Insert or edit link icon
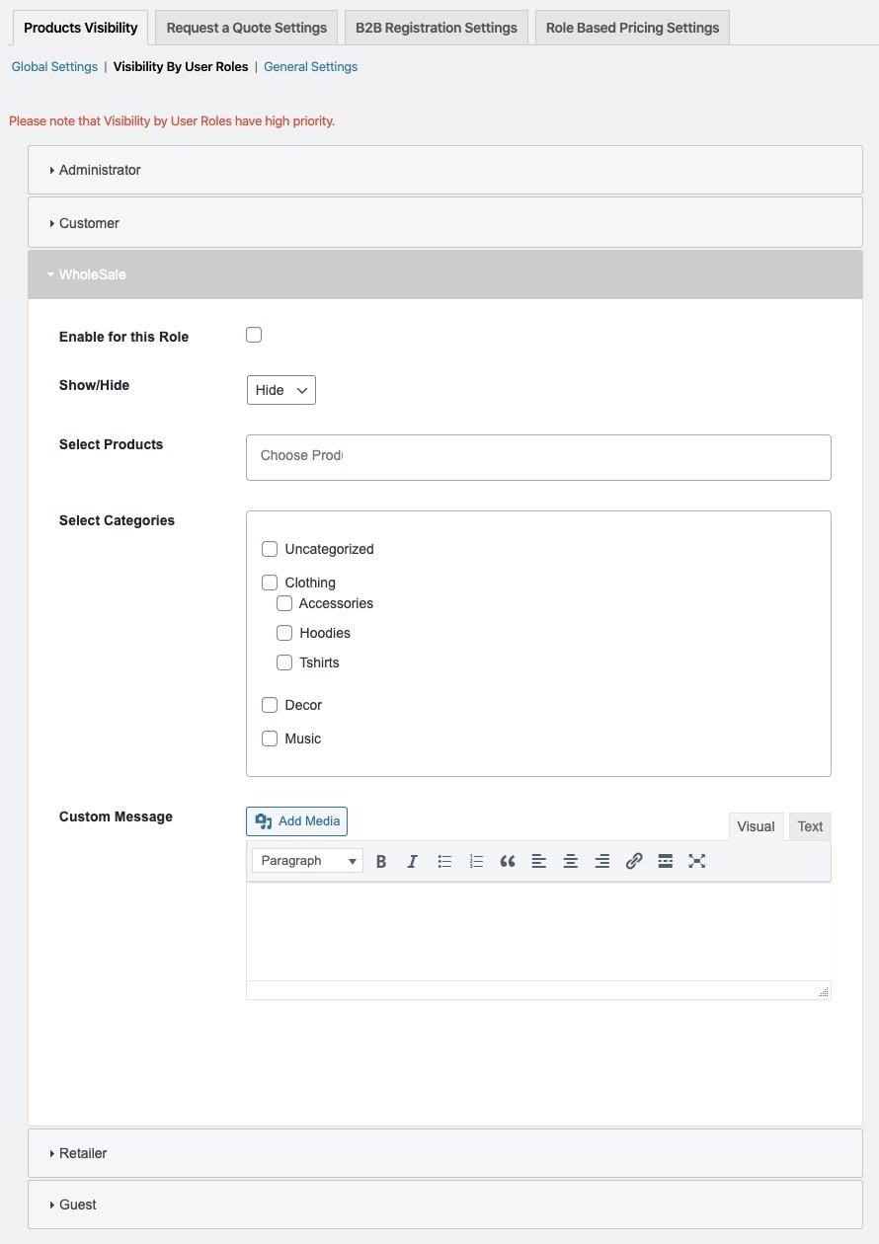 pos(634,861)
